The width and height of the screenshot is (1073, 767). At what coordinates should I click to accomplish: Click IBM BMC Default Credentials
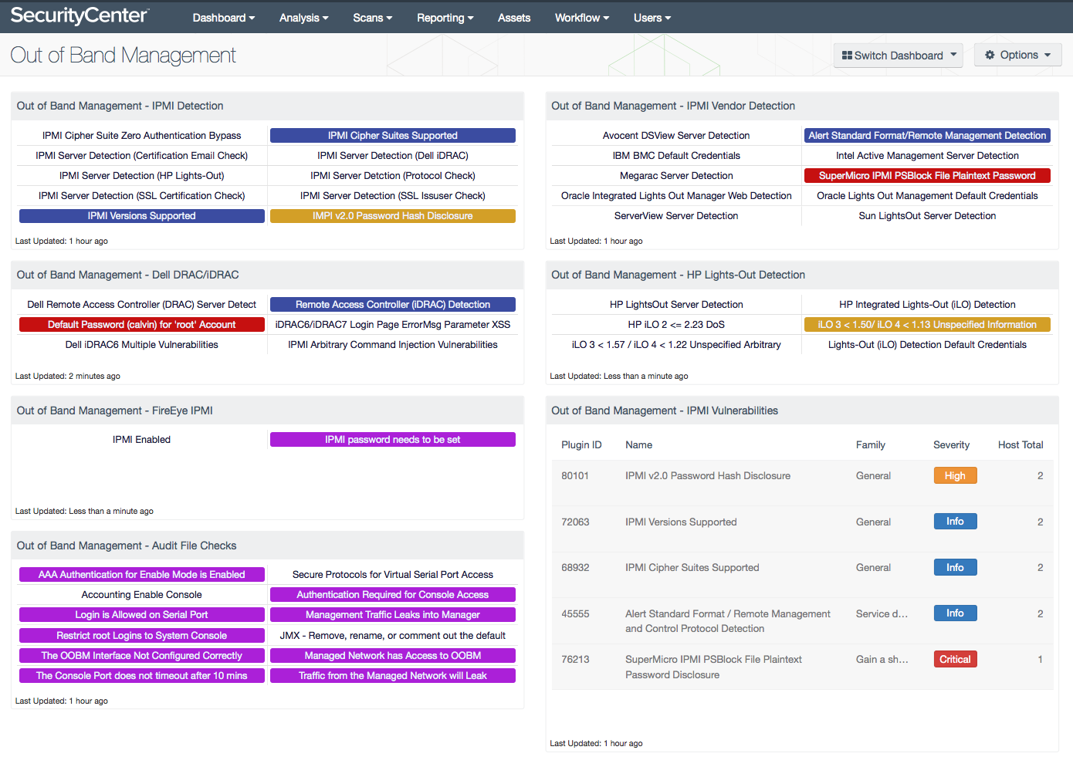[676, 156]
